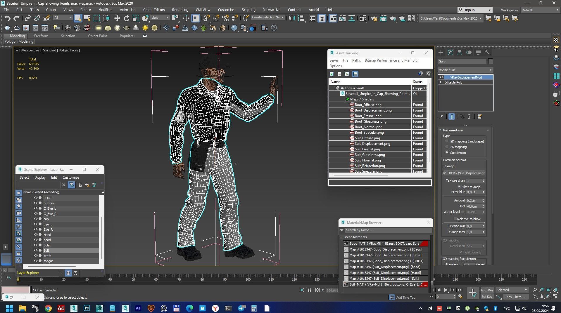Click Refresh icon in Asset Tracking

[332, 74]
